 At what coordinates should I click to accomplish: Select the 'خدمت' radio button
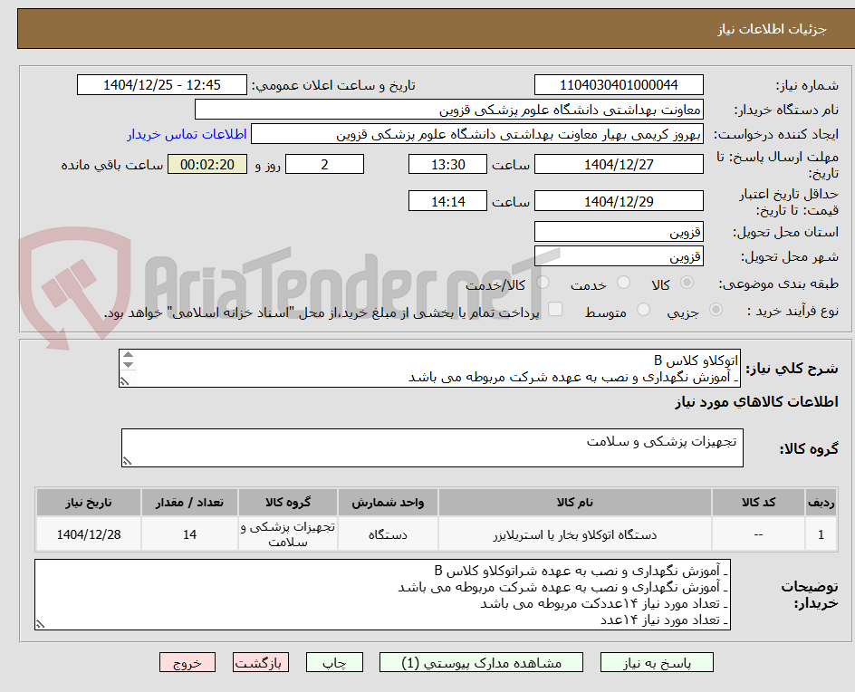[623, 283]
